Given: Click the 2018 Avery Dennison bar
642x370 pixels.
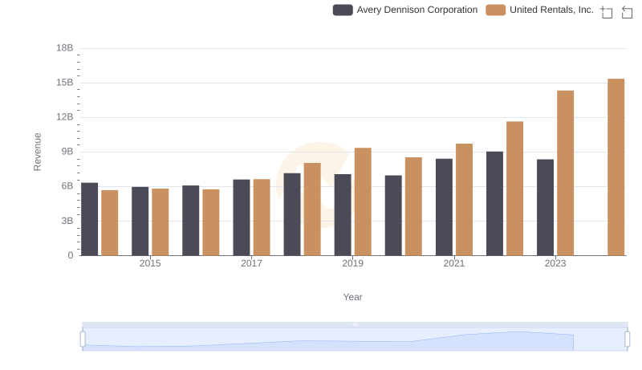Looking at the screenshot, I should (292, 214).
